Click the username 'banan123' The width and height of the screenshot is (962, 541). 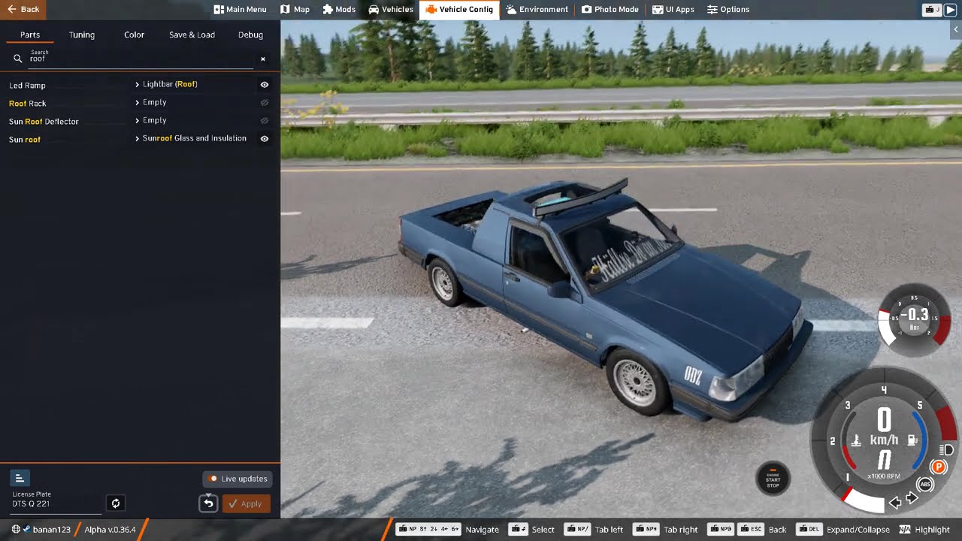[x=52, y=530]
